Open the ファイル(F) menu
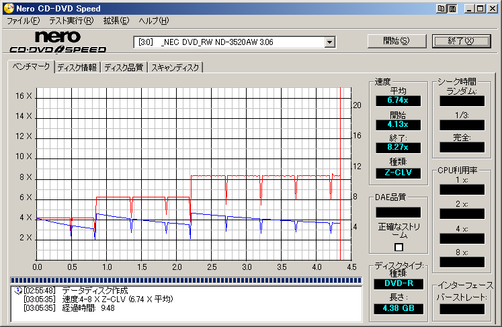 (x=23, y=21)
